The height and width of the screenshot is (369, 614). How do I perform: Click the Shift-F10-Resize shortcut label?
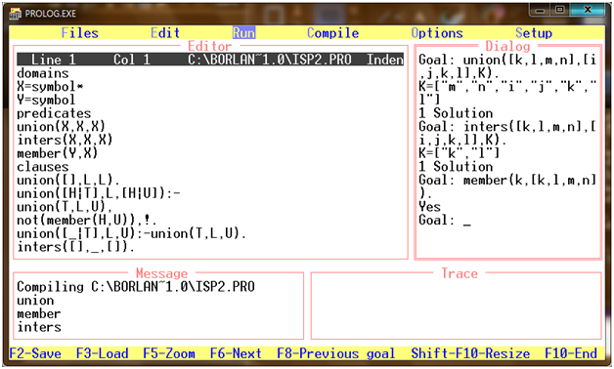point(470,353)
